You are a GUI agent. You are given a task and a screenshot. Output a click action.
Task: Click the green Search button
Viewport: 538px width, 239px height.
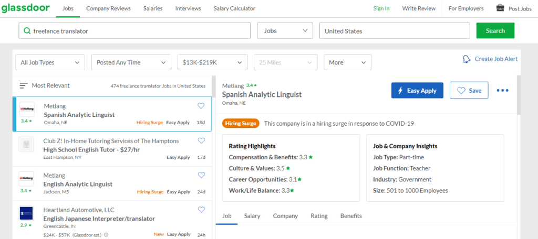[x=495, y=30]
